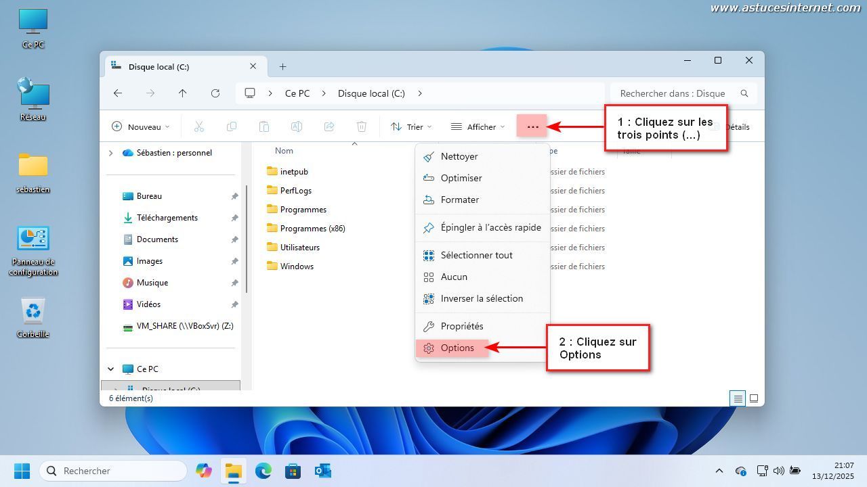Switch to large icons view in status bar
Viewport: 867px width, 487px height.
click(754, 398)
